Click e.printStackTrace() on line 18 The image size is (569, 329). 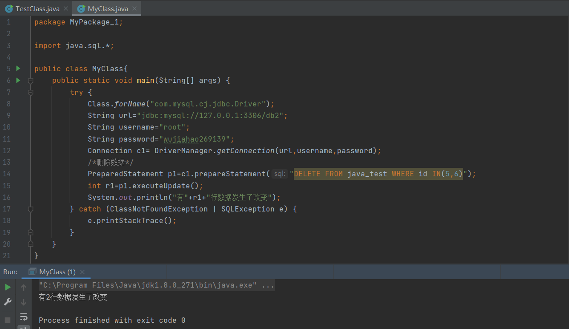pos(132,221)
